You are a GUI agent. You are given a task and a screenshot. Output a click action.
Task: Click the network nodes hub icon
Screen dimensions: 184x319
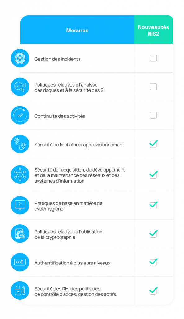tap(20, 174)
